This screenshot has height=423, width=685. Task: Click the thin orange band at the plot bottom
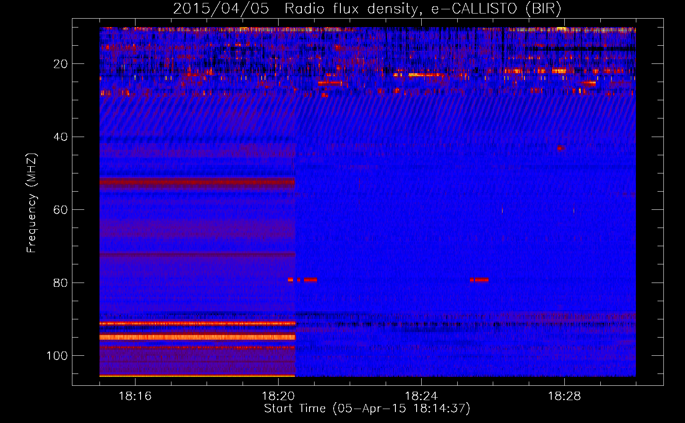[x=197, y=376]
